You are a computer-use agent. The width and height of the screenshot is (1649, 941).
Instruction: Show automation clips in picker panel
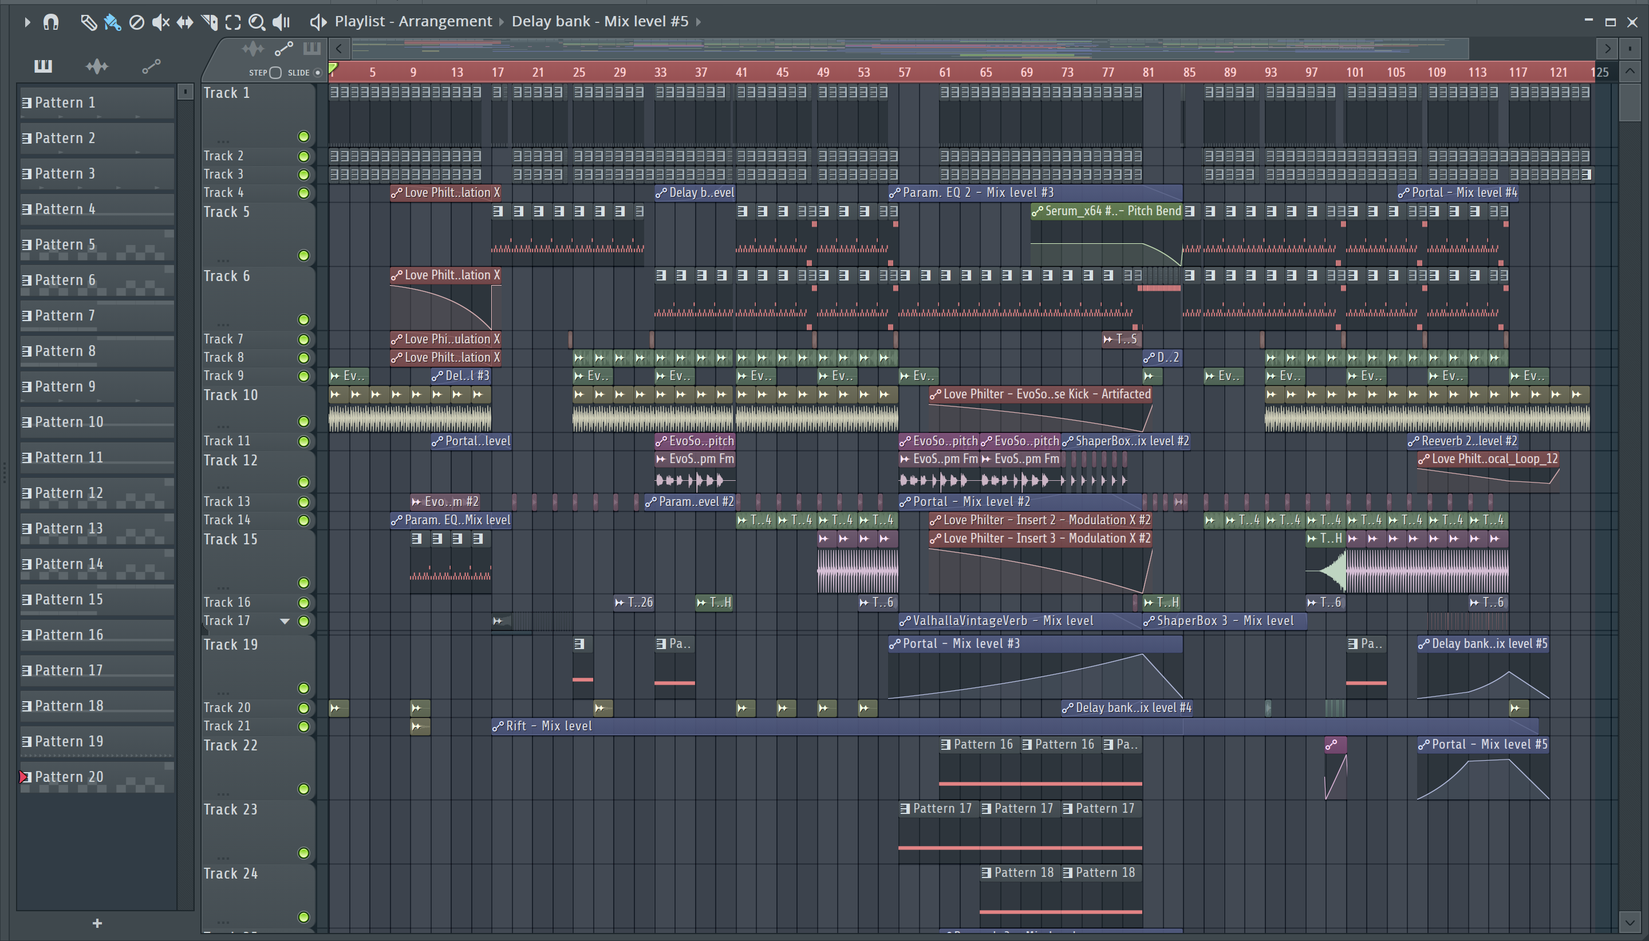(151, 66)
